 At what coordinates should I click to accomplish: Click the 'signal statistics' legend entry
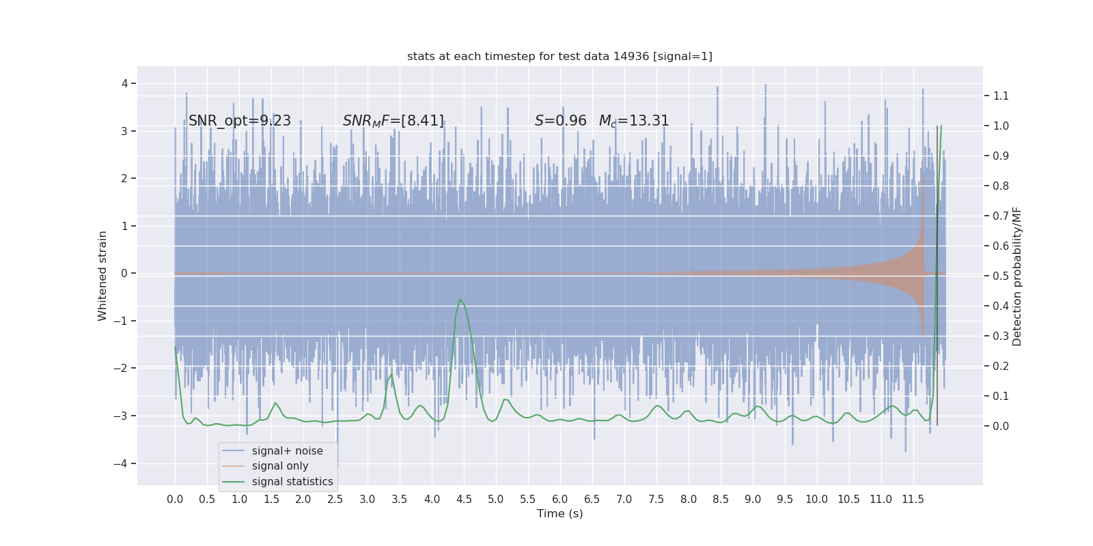[x=292, y=482]
